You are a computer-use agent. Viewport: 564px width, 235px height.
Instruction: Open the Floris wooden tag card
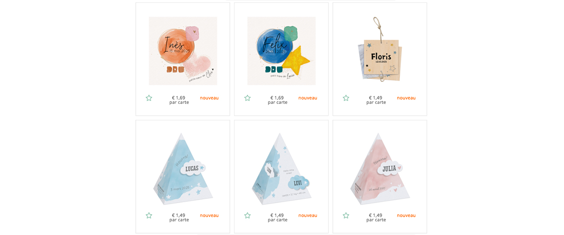tap(380, 49)
